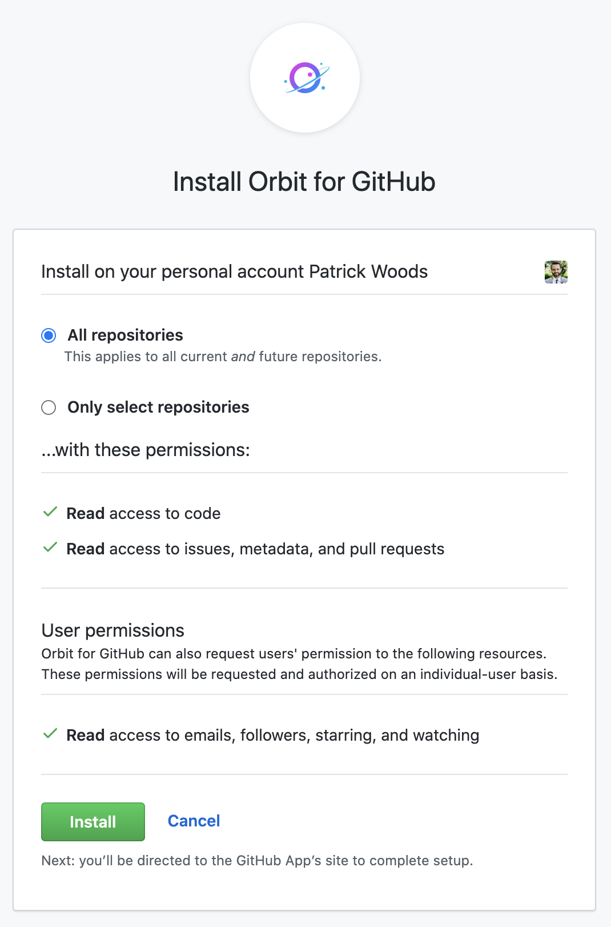This screenshot has height=927, width=611.
Task: Select the All repositories radio button
Action: 49,335
